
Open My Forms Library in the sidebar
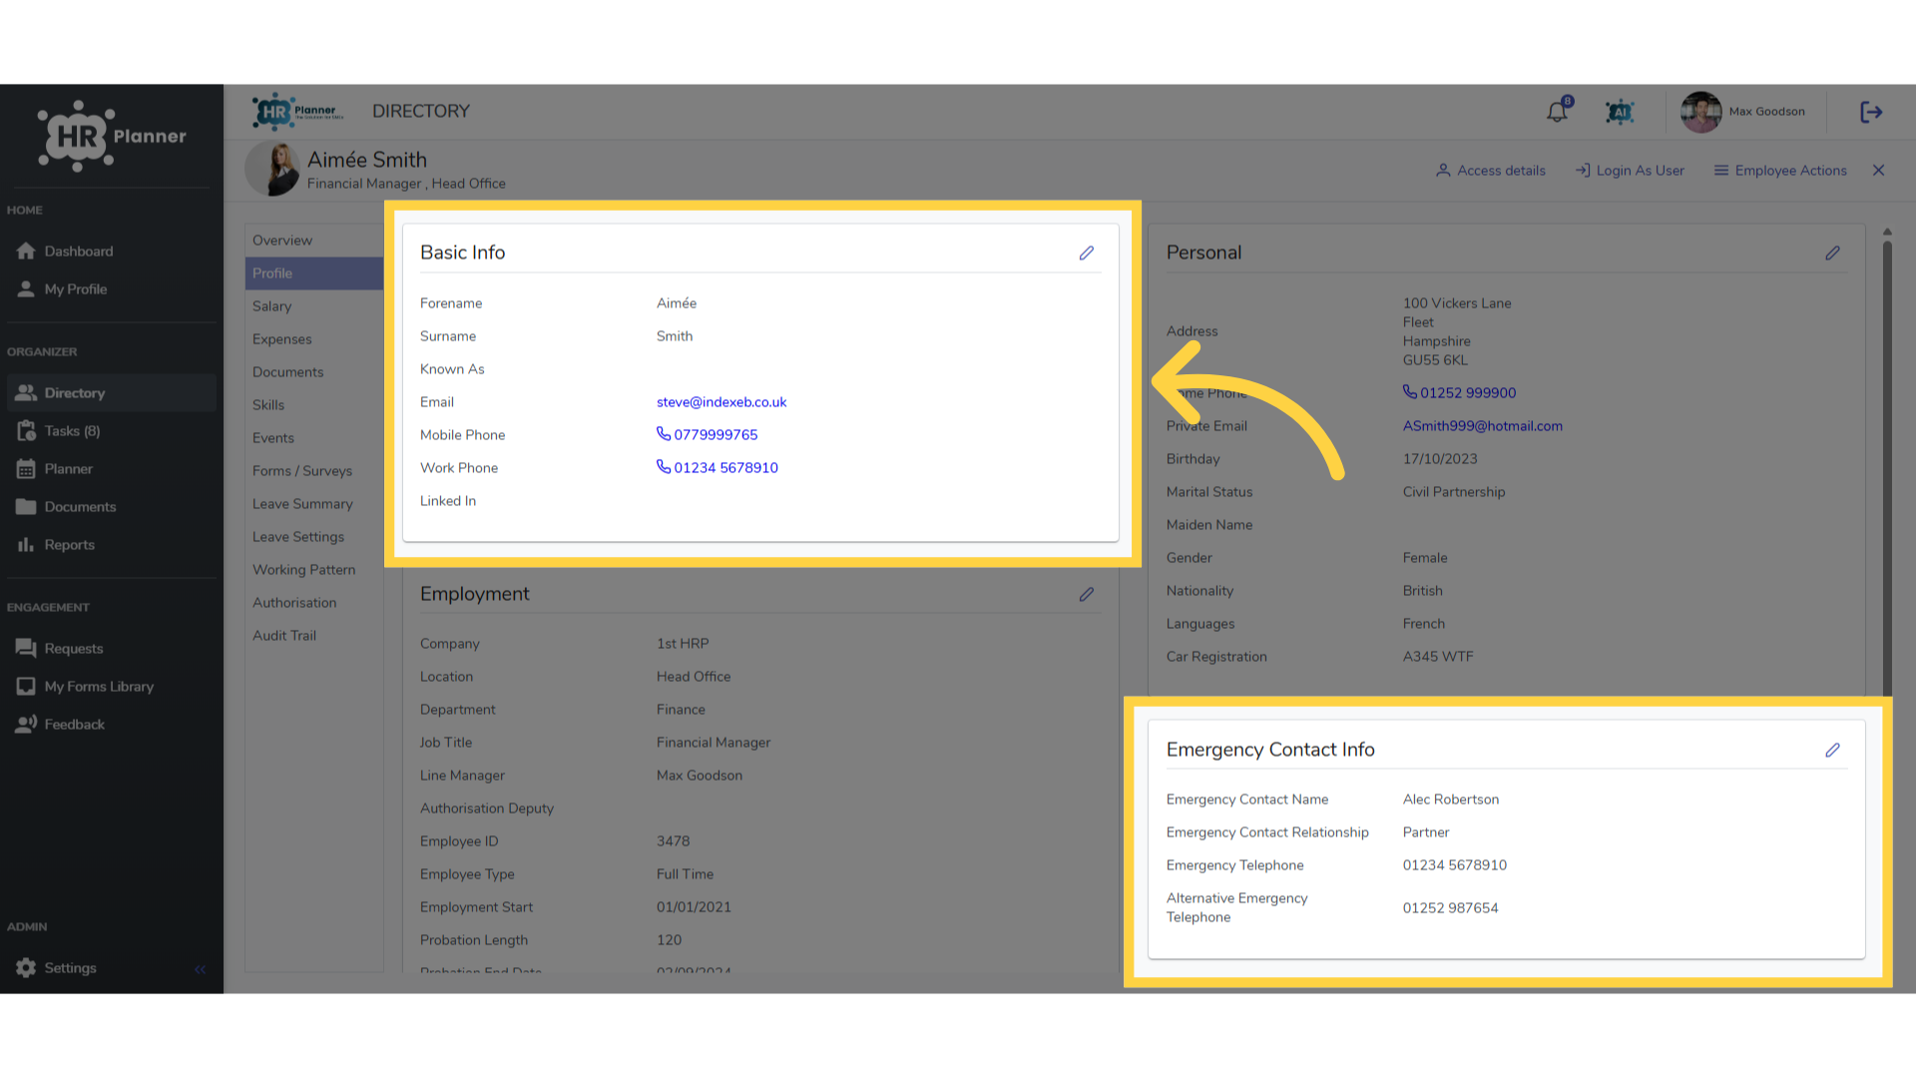click(x=111, y=687)
